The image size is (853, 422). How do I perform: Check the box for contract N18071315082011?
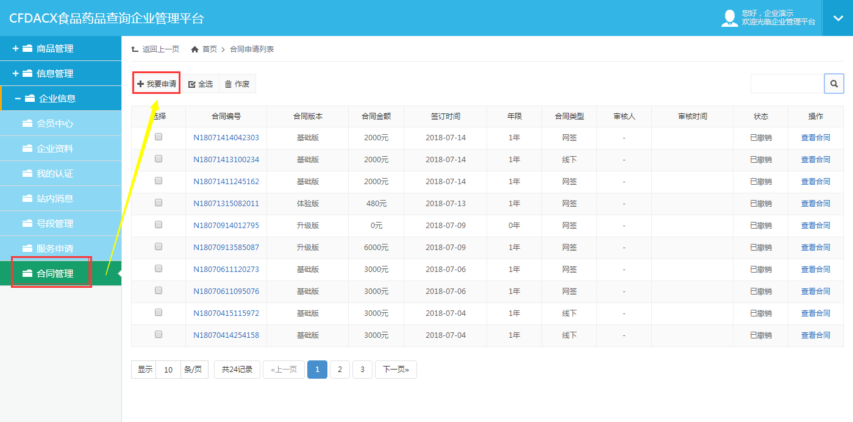tap(159, 202)
